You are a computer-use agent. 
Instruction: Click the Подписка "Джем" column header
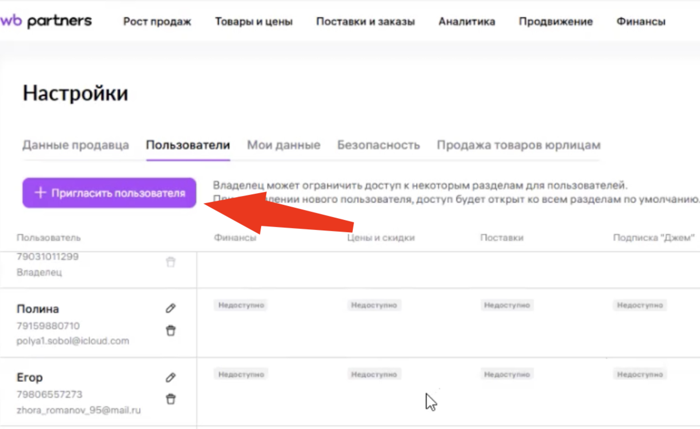(654, 237)
